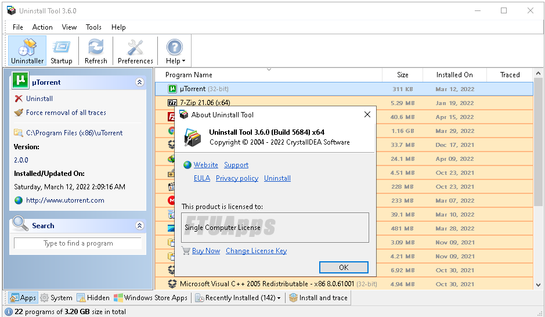Click the Visual C++ 2005 row icon
Viewport: 545px width, 317px height.
pyautogui.click(x=172, y=284)
